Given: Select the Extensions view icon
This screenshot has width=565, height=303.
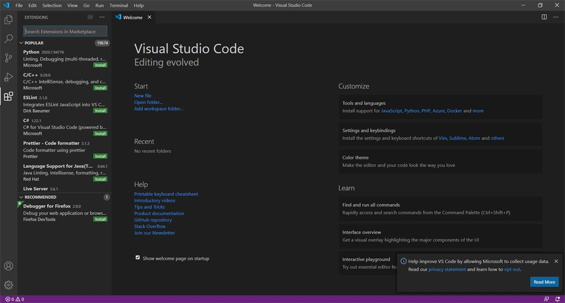Looking at the screenshot, I should (x=8, y=96).
